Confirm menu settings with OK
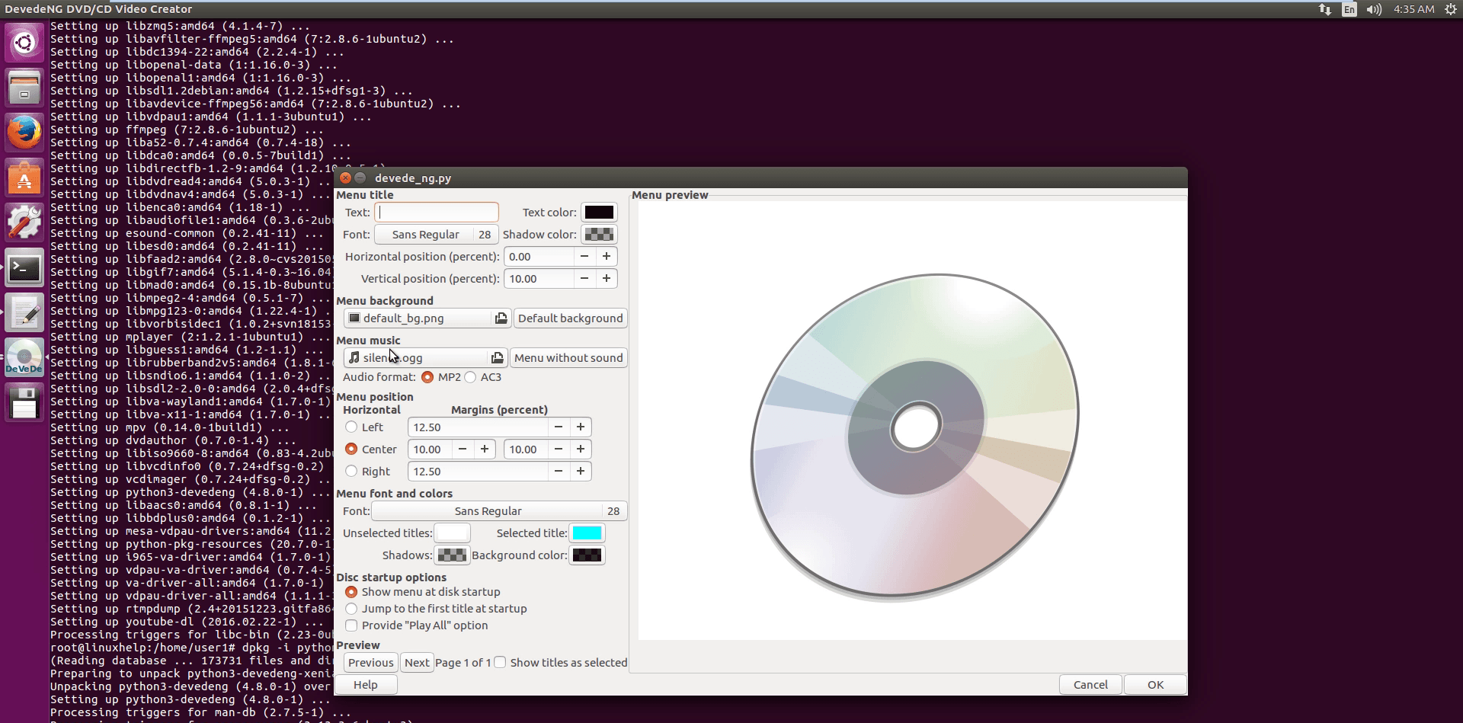Viewport: 1463px width, 723px height. point(1156,685)
